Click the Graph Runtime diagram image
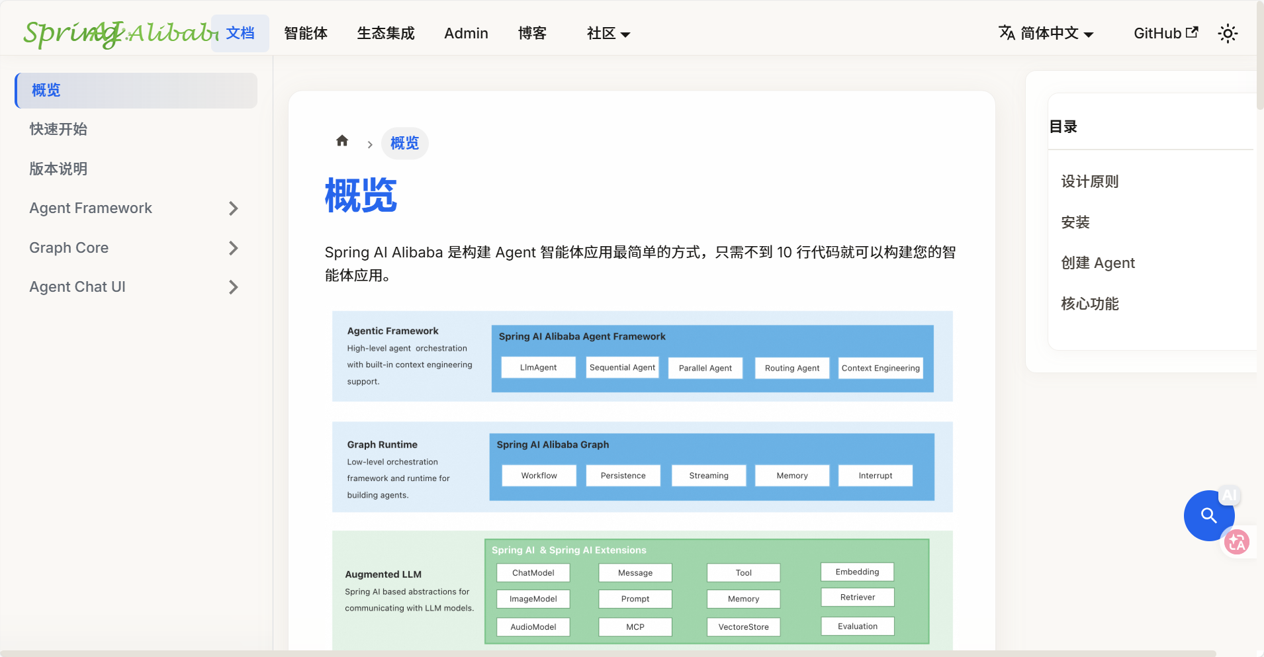This screenshot has width=1264, height=657. 642,466
